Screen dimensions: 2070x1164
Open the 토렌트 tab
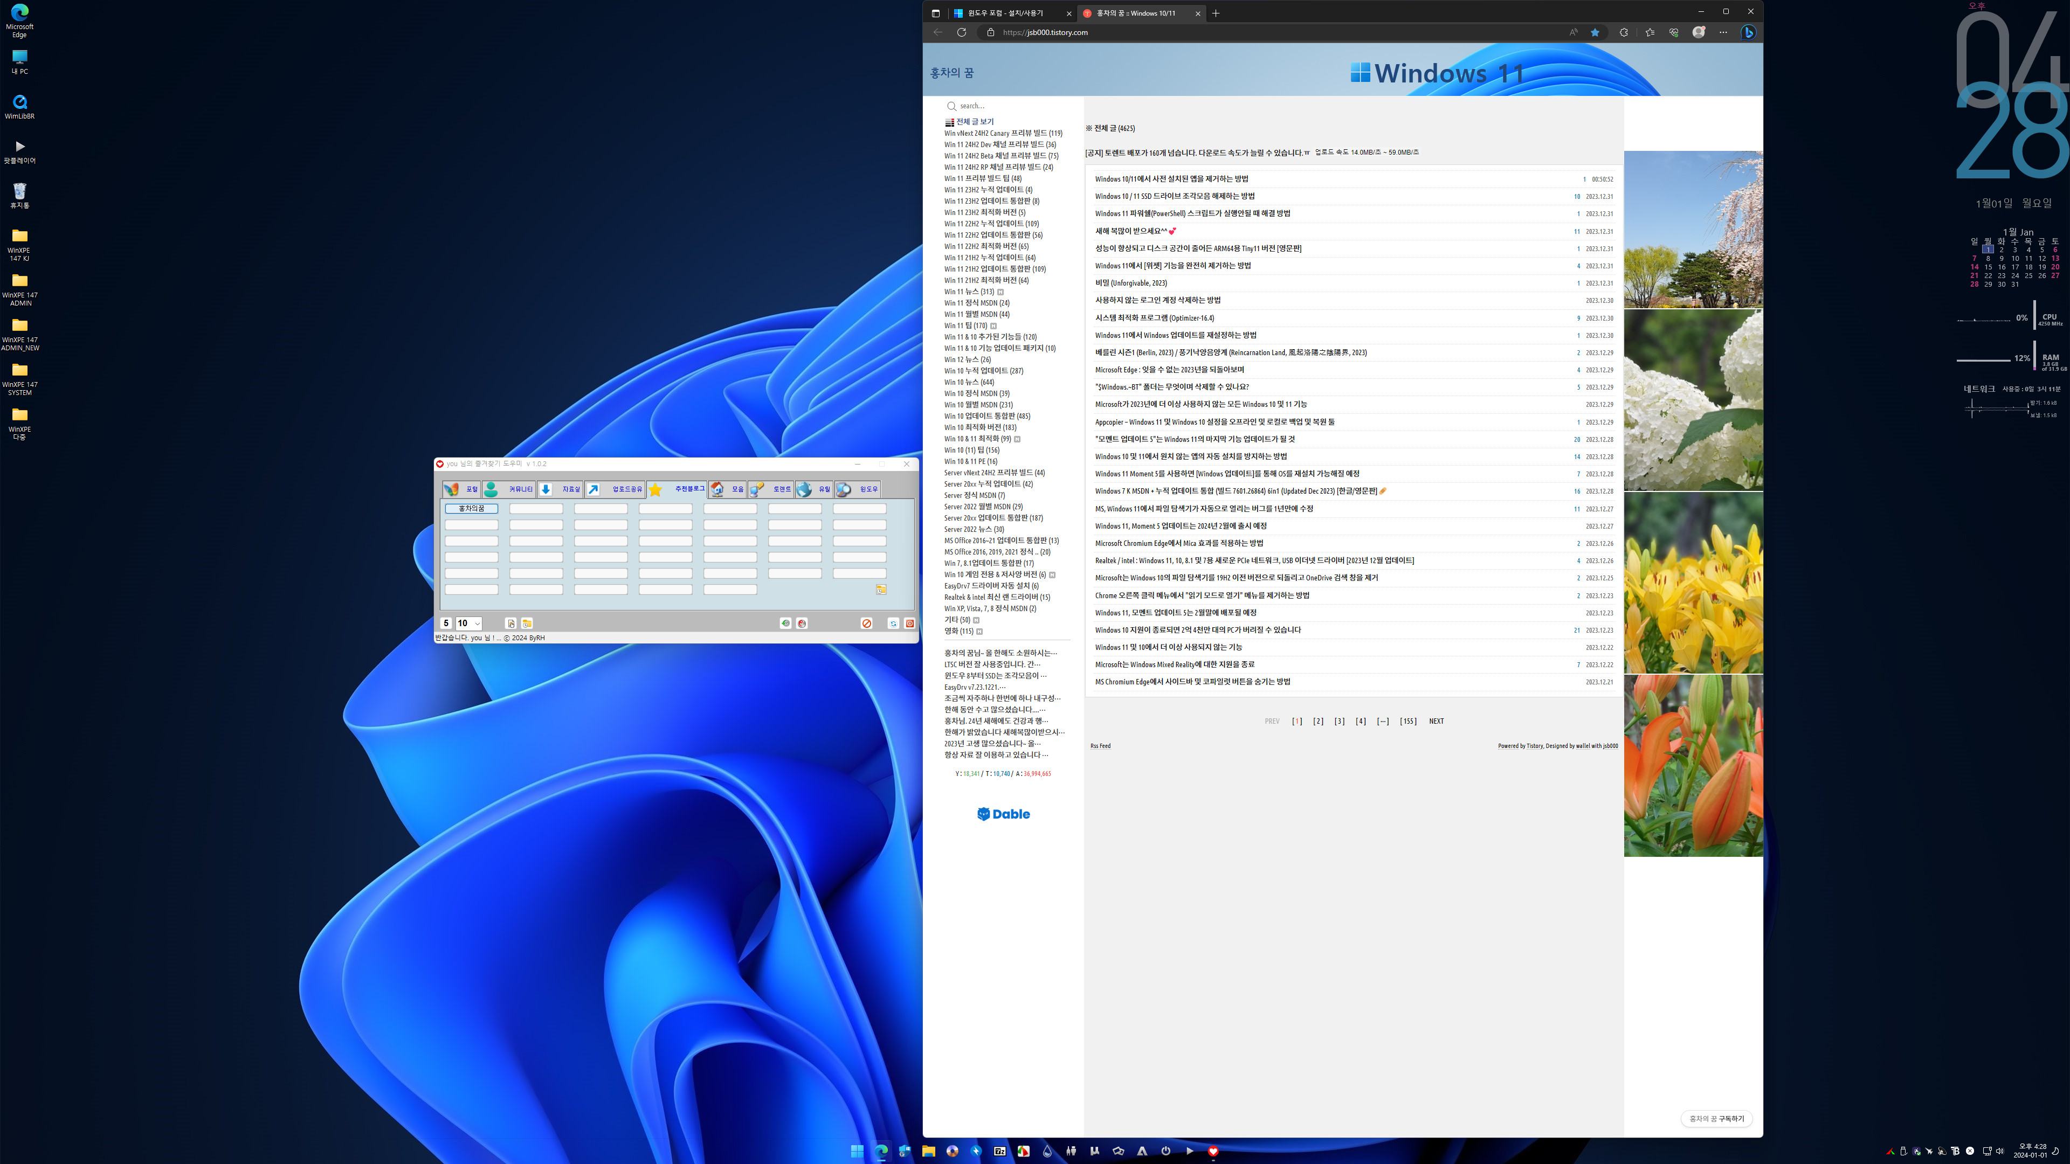(771, 489)
